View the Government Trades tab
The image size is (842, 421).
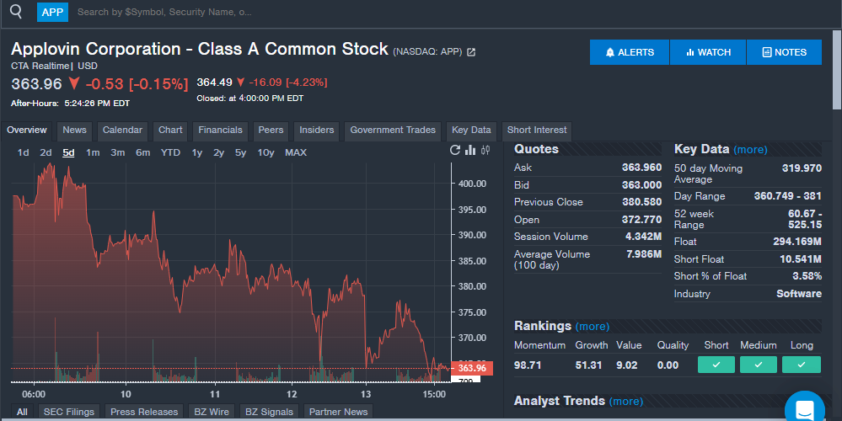[x=393, y=131]
